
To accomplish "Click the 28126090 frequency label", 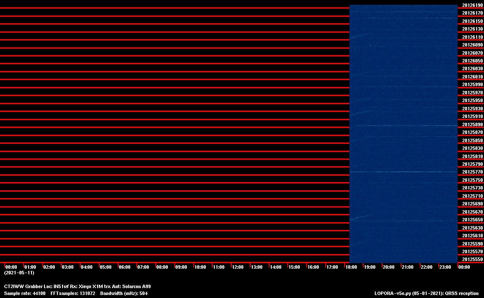I will tap(472, 45).
